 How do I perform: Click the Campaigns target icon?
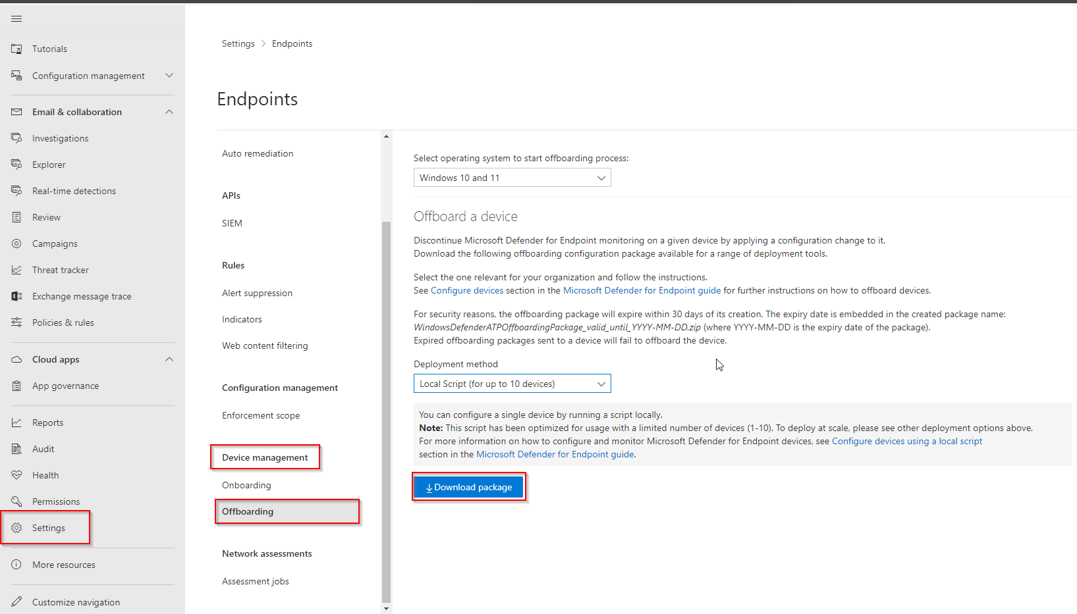(x=16, y=243)
